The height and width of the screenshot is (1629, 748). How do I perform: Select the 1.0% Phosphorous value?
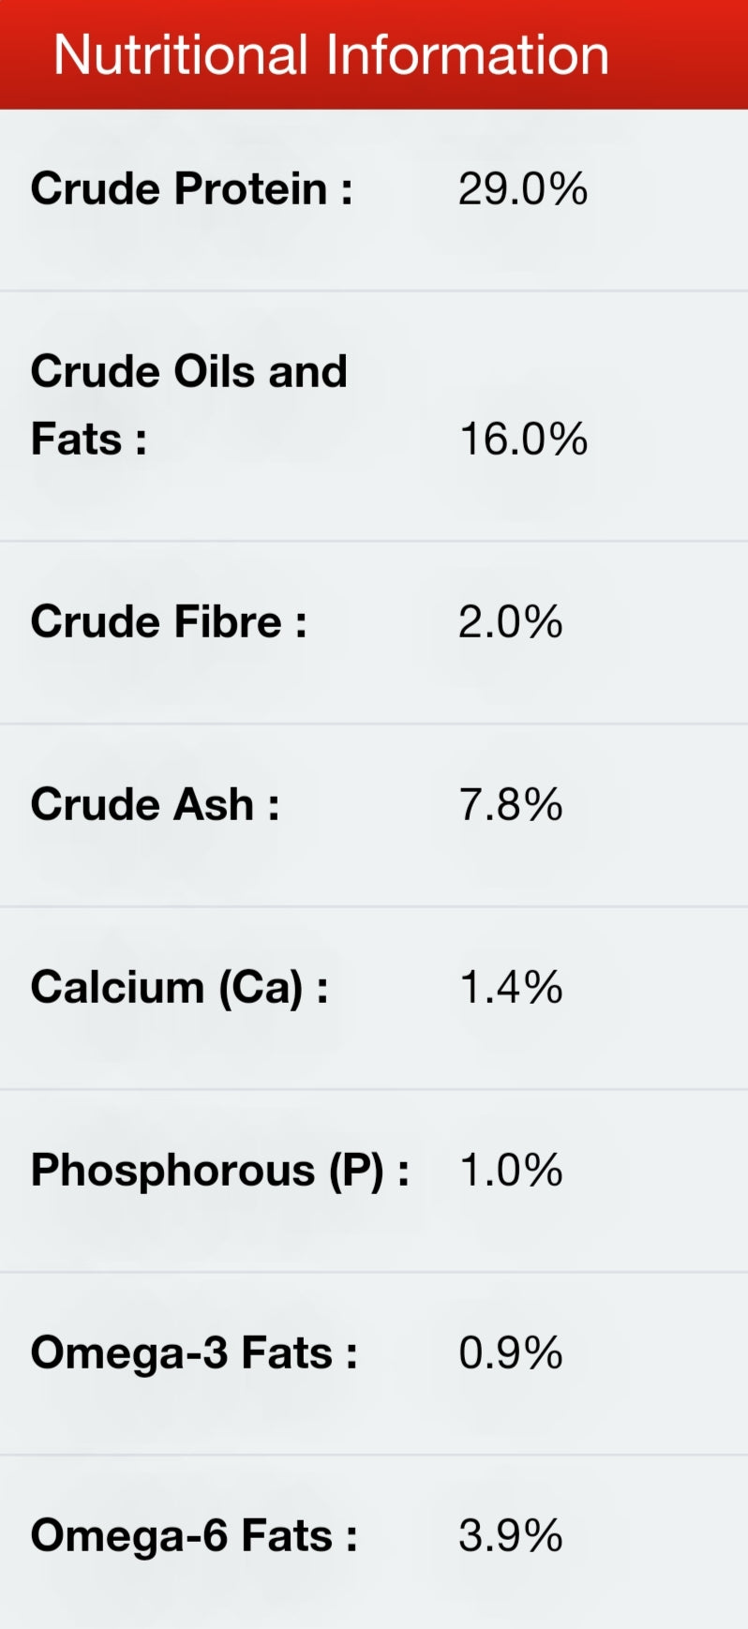510,1170
